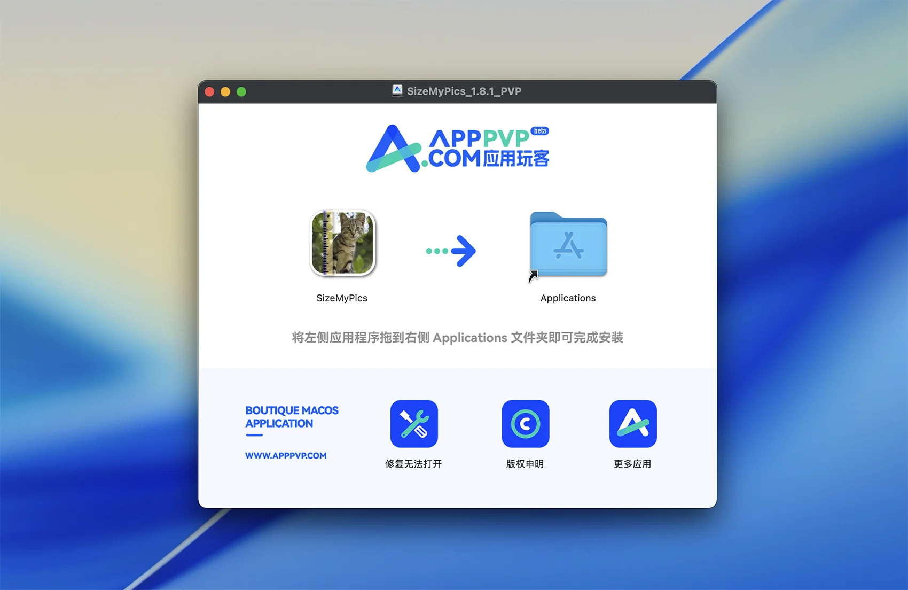
Task: Select the 'Applications' folder name label
Action: (x=568, y=298)
